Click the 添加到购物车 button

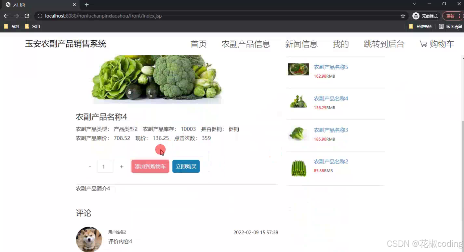(x=150, y=166)
